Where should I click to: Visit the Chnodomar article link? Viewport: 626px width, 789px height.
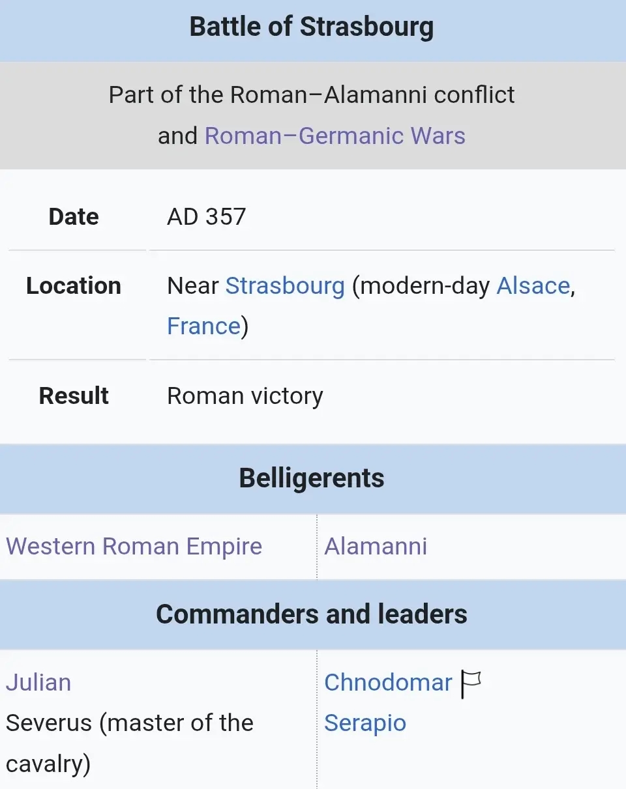click(388, 683)
